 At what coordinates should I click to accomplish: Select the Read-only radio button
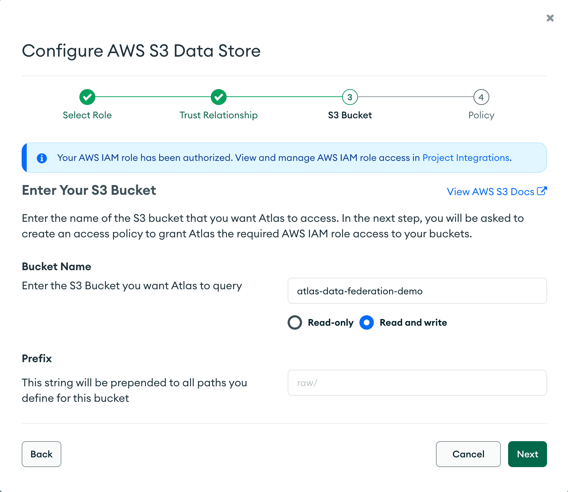coord(295,322)
